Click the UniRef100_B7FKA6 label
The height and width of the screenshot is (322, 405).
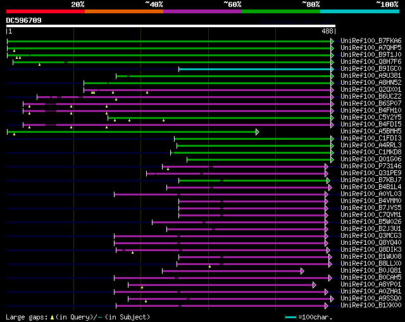[x=371, y=40]
